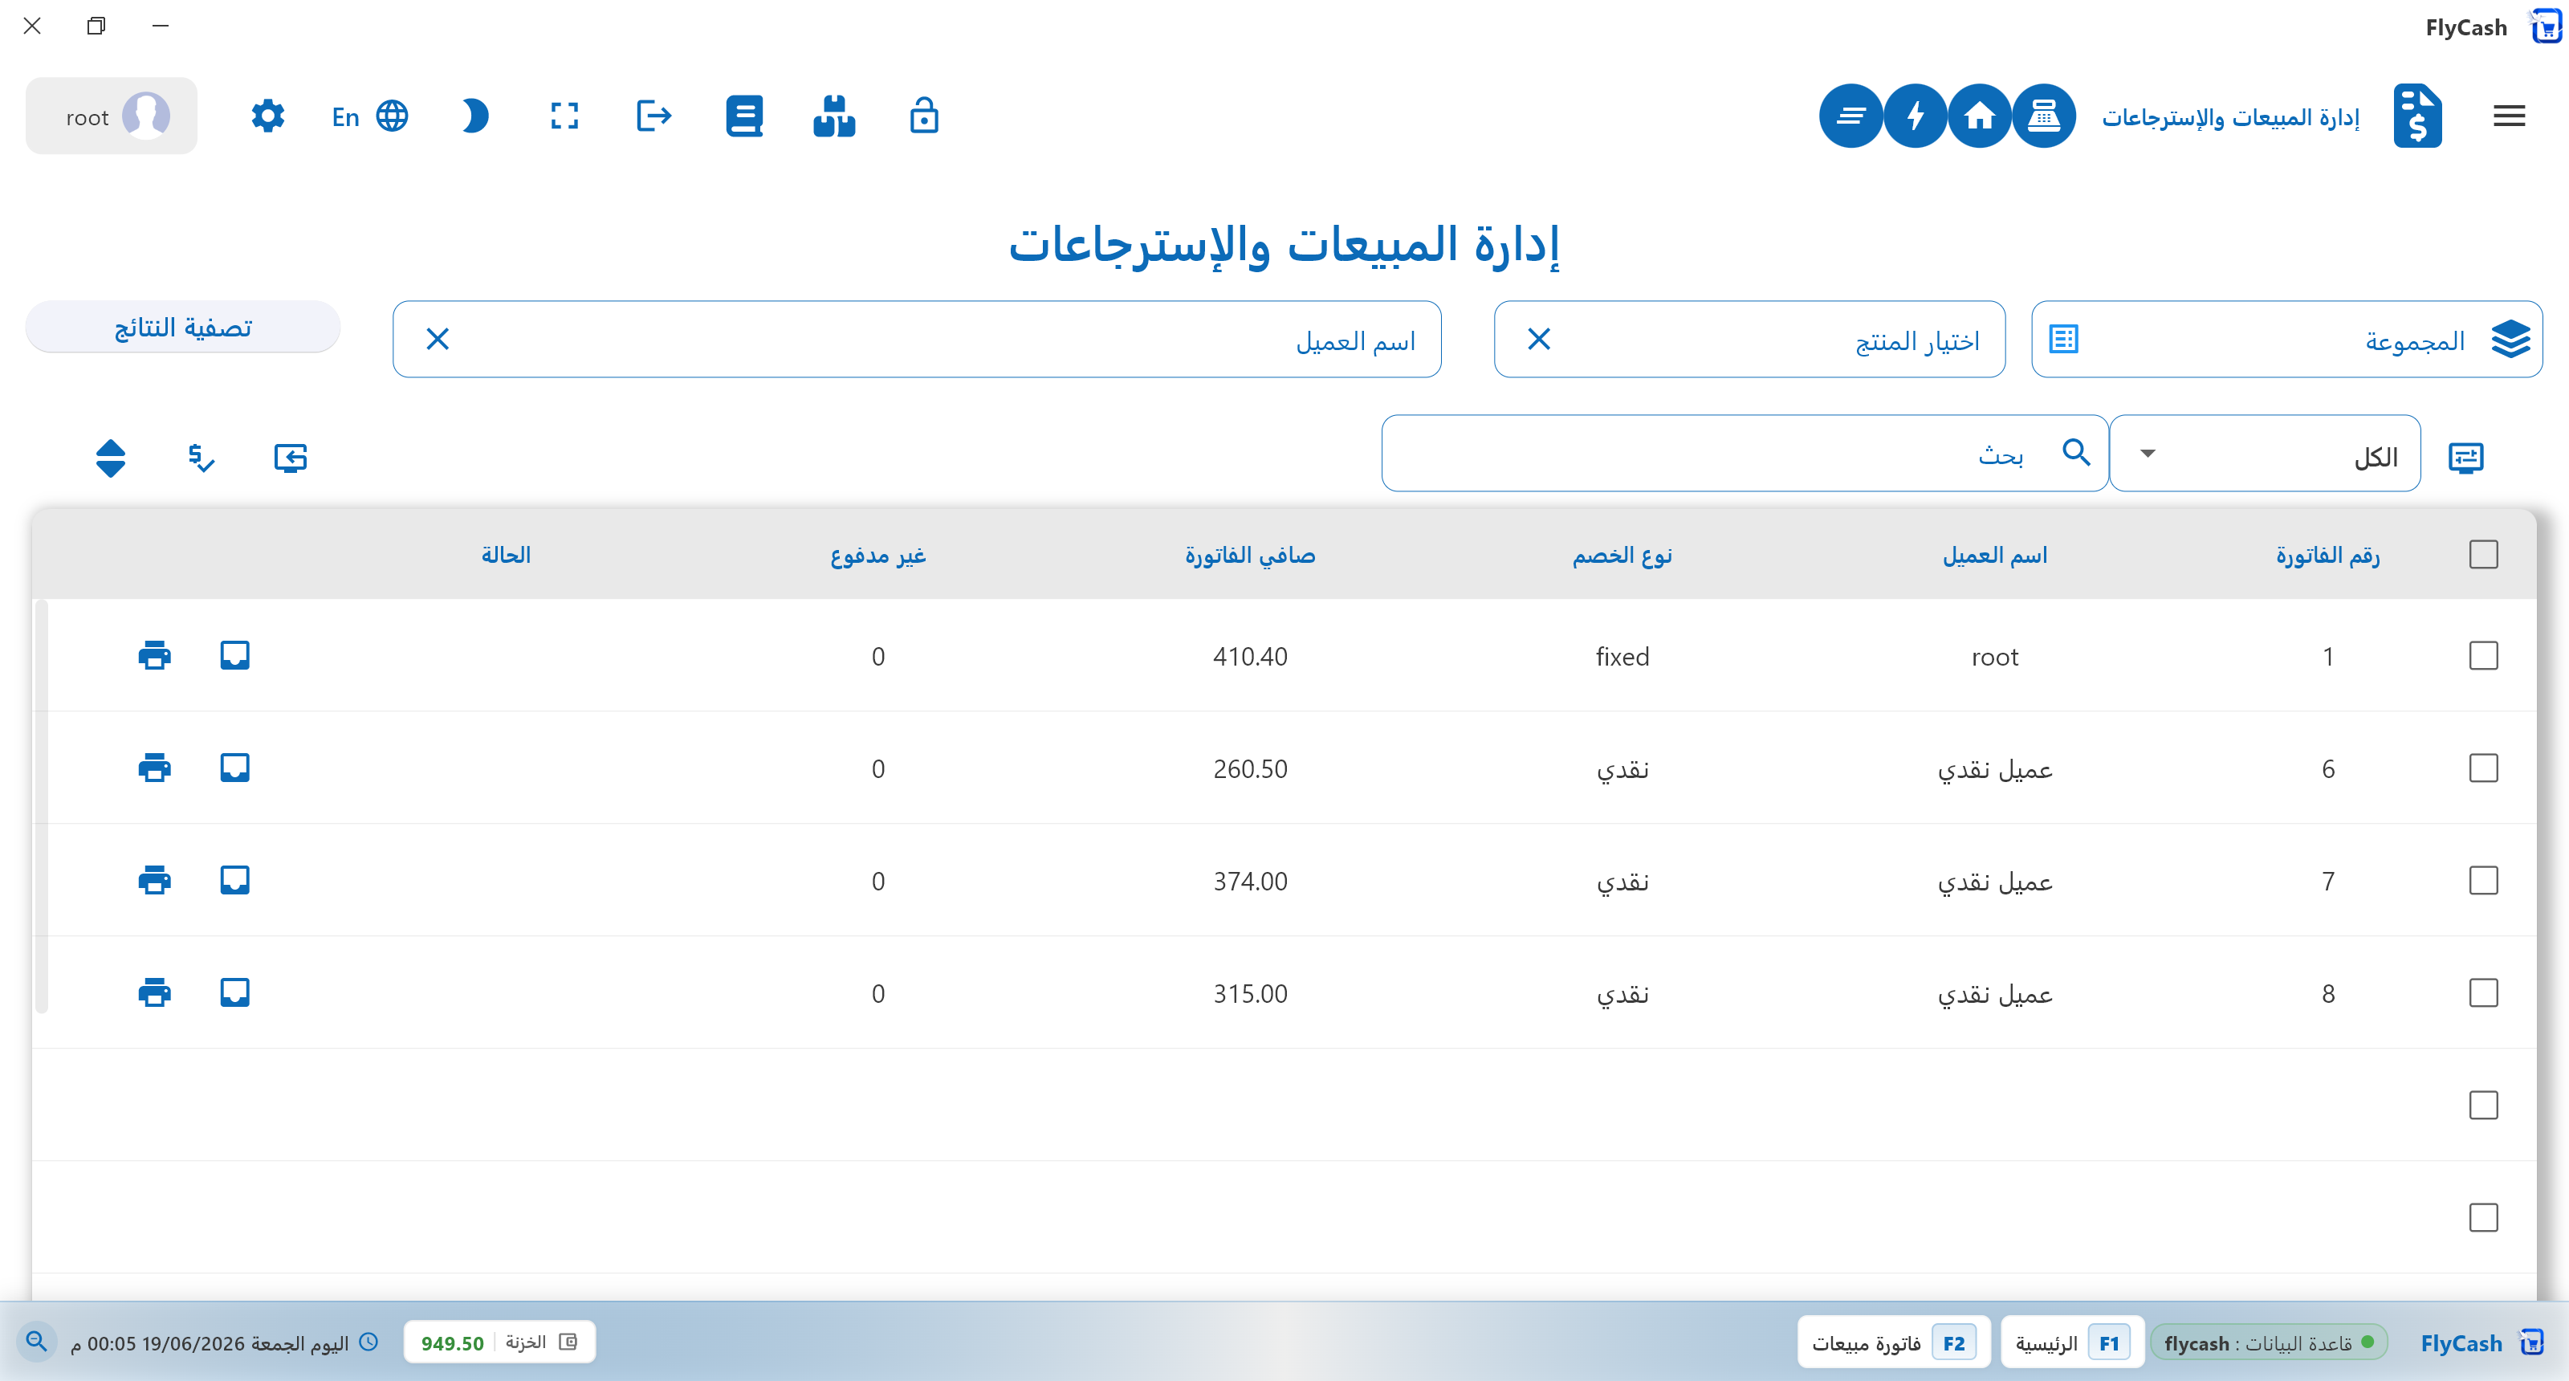
Task: Open details icon for invoice 8
Action: click(234, 993)
